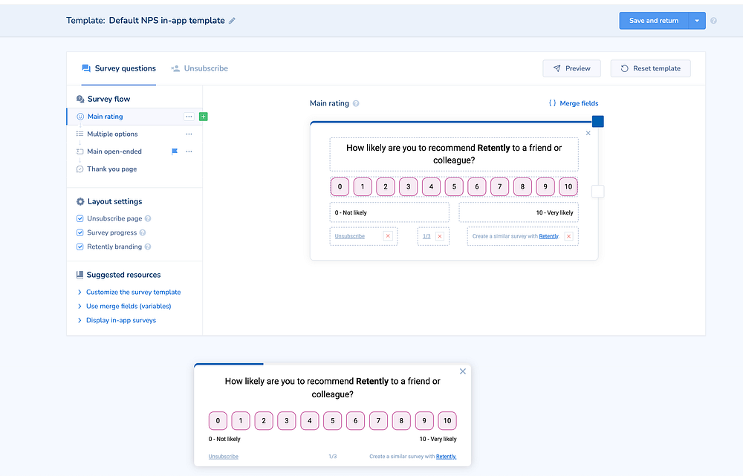Remove 1/3 progress indicator with red X
This screenshot has height=476, width=743.
pos(440,236)
